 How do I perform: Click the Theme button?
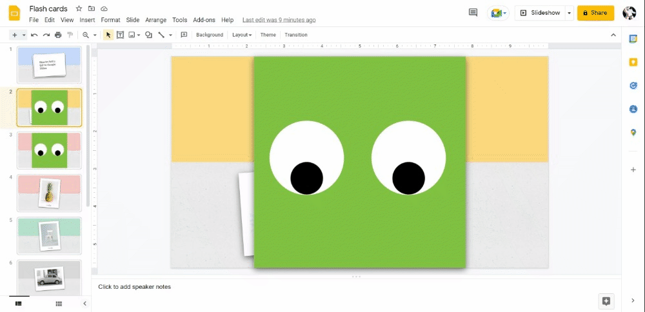coord(268,35)
